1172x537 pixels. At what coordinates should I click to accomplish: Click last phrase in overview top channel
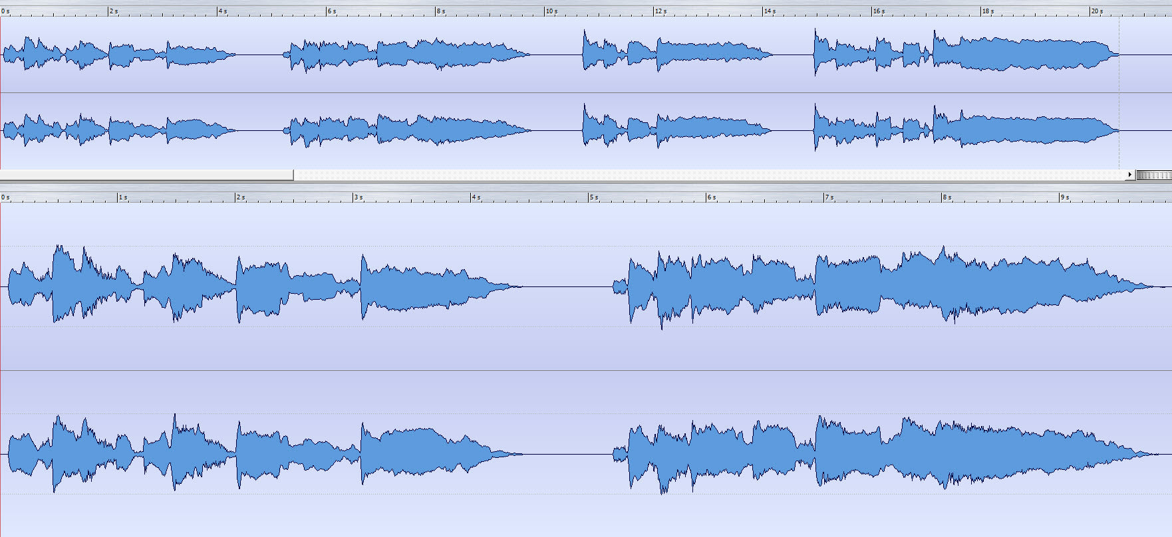tap(964, 54)
